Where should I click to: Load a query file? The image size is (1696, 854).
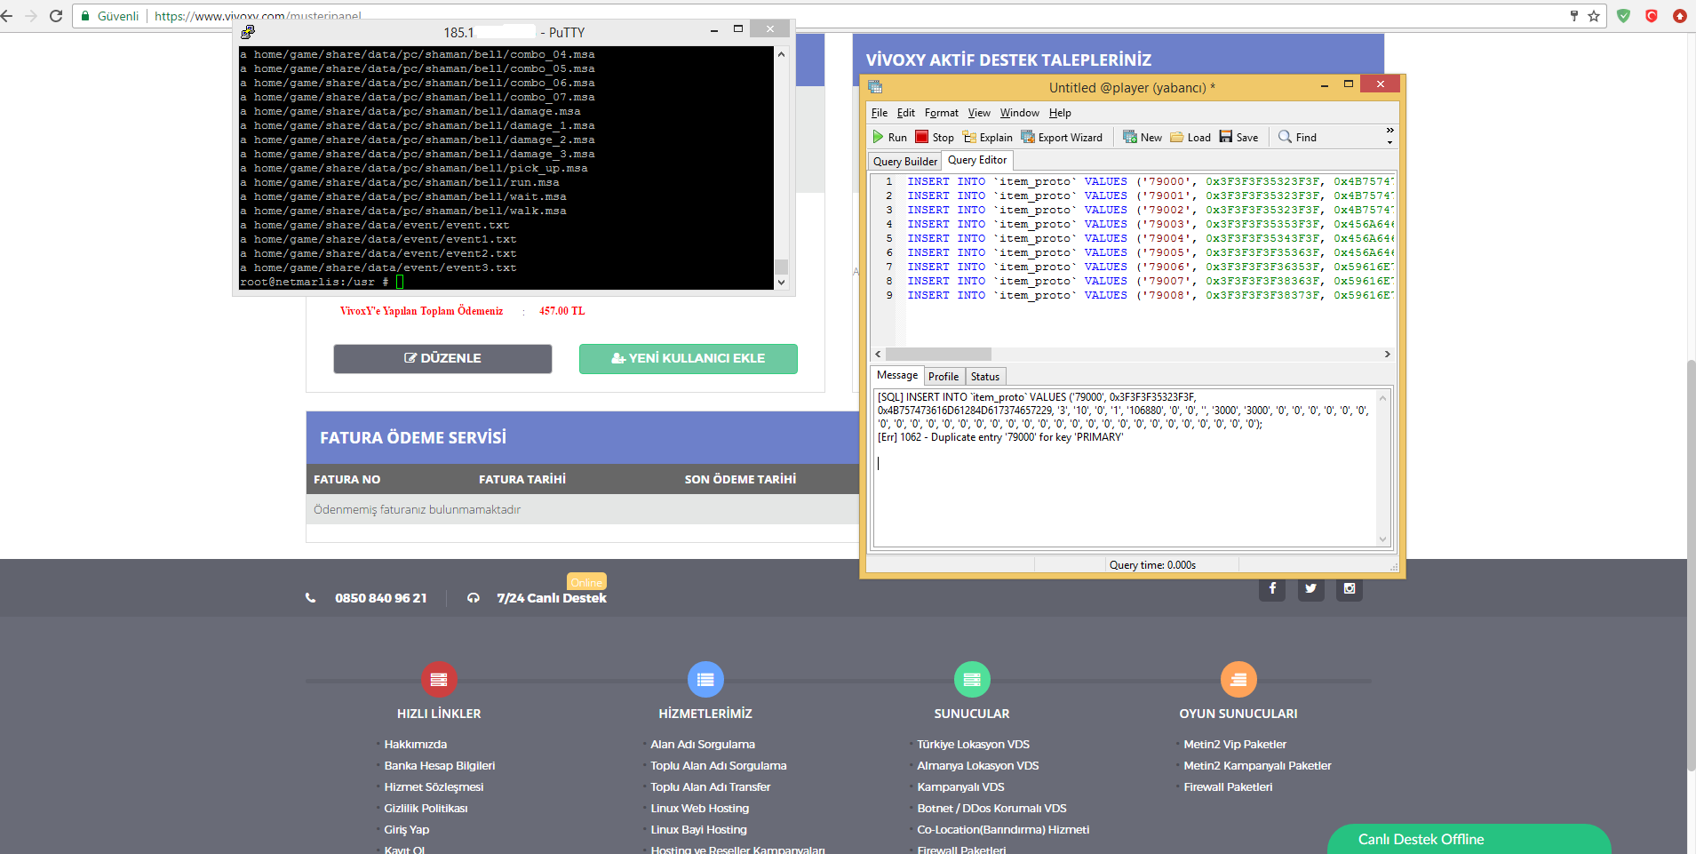click(x=1190, y=137)
